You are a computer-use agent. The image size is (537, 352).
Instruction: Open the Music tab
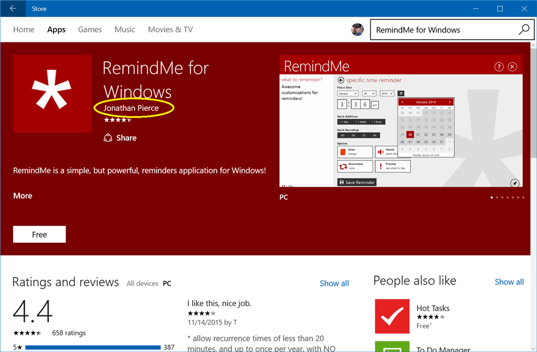125,29
